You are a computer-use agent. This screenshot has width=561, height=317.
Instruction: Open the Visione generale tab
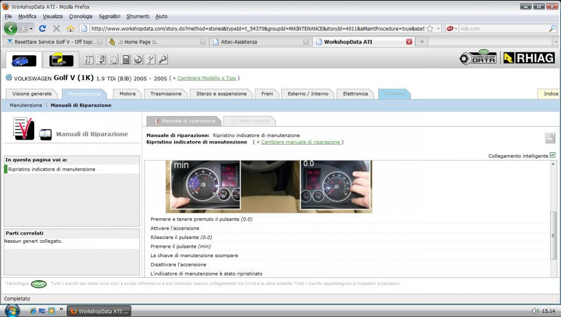pos(32,94)
